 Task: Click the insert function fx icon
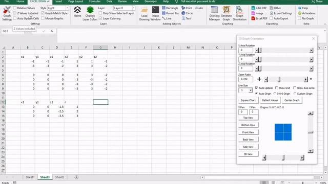(x=52, y=31)
